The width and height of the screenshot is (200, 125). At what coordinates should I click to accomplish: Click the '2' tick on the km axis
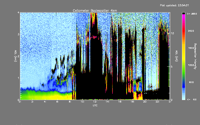point(18,56)
